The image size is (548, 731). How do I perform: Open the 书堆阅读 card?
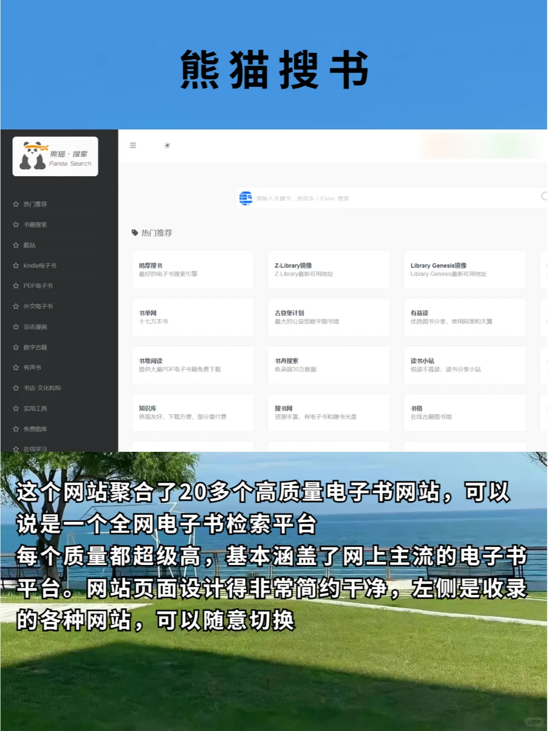click(193, 365)
